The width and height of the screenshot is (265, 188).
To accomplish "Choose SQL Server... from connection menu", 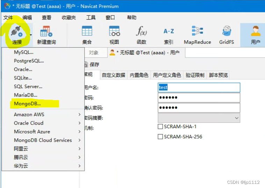I will 43,86.
